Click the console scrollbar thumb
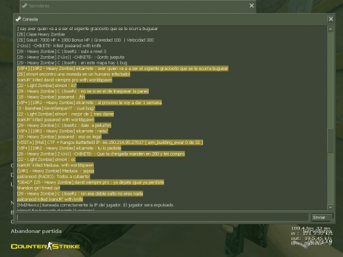Viewport: 343px width, 257px height. [x=330, y=140]
